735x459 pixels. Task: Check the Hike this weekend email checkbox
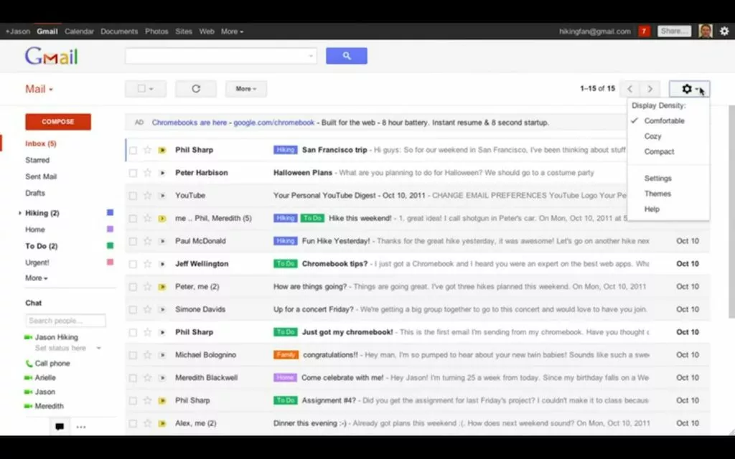[x=133, y=219]
